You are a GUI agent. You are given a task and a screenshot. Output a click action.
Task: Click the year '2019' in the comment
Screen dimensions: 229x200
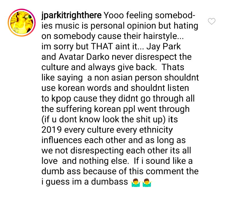[52, 130]
